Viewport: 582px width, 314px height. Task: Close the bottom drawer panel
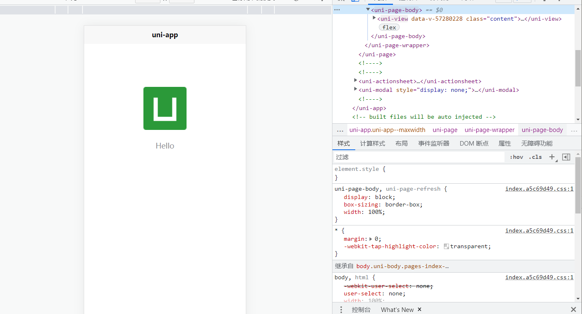573,309
